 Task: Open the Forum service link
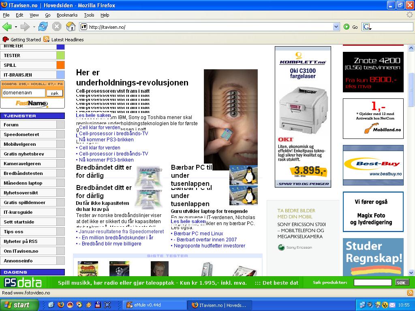tap(32, 125)
